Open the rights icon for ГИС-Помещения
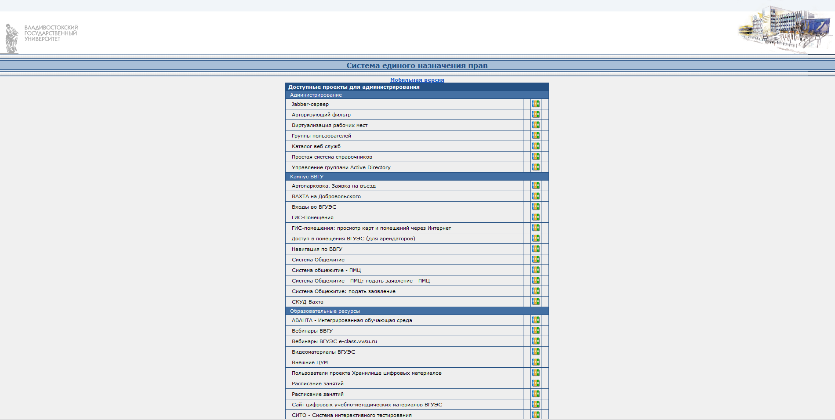 (535, 217)
